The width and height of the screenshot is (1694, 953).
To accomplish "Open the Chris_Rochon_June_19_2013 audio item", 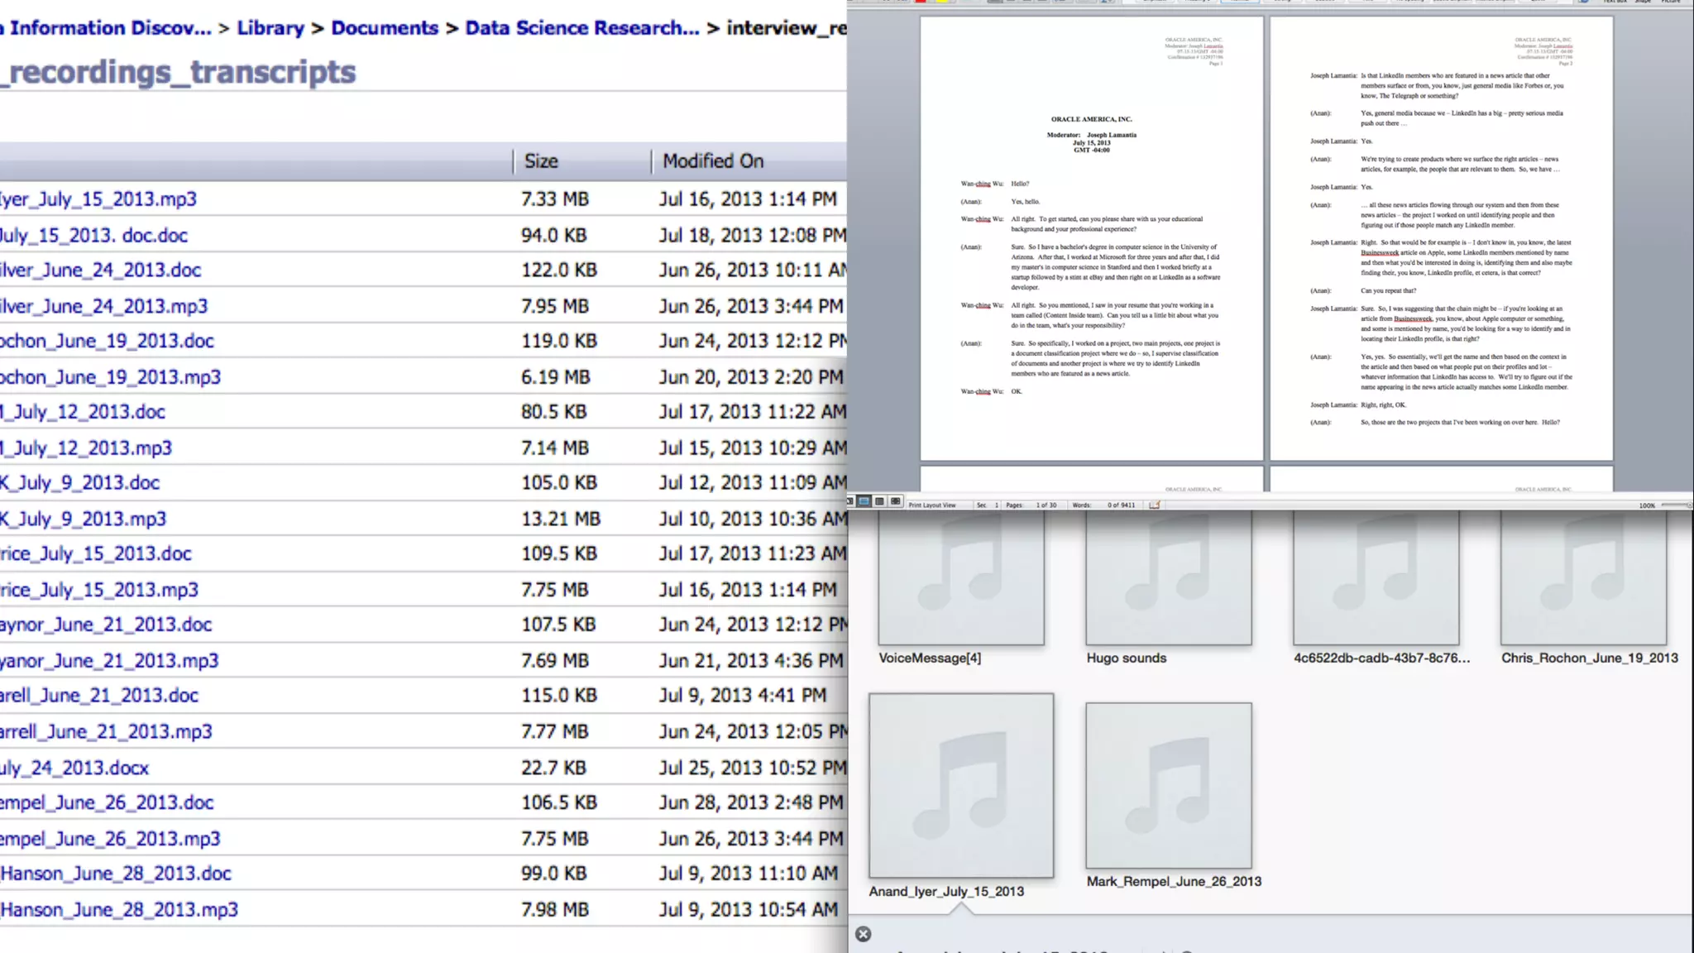I will [1583, 579].
